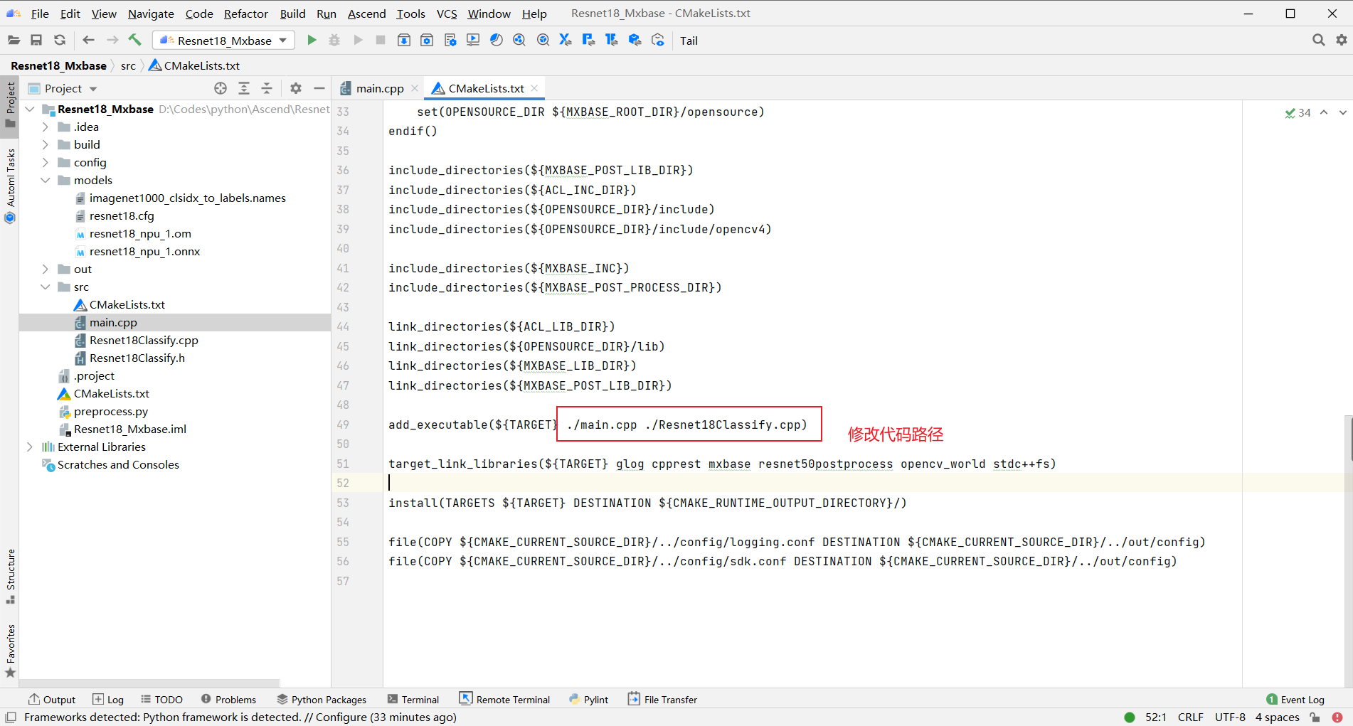Collapse the src folder
This screenshot has height=726, width=1353.
click(46, 287)
